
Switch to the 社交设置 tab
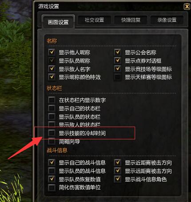click(94, 20)
